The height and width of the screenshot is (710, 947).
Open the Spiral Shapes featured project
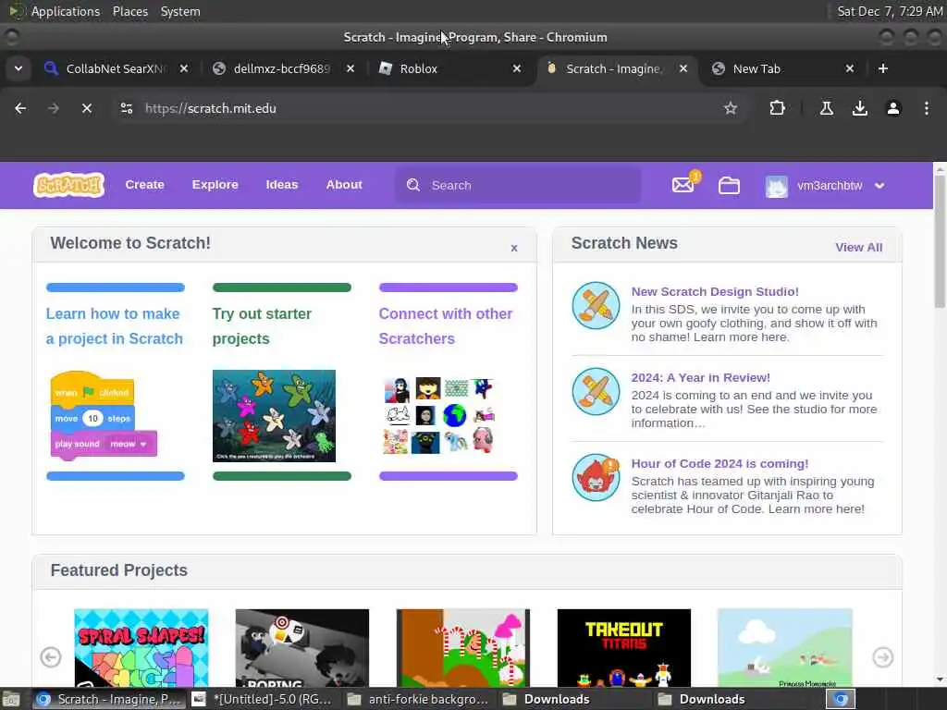pyautogui.click(x=141, y=648)
